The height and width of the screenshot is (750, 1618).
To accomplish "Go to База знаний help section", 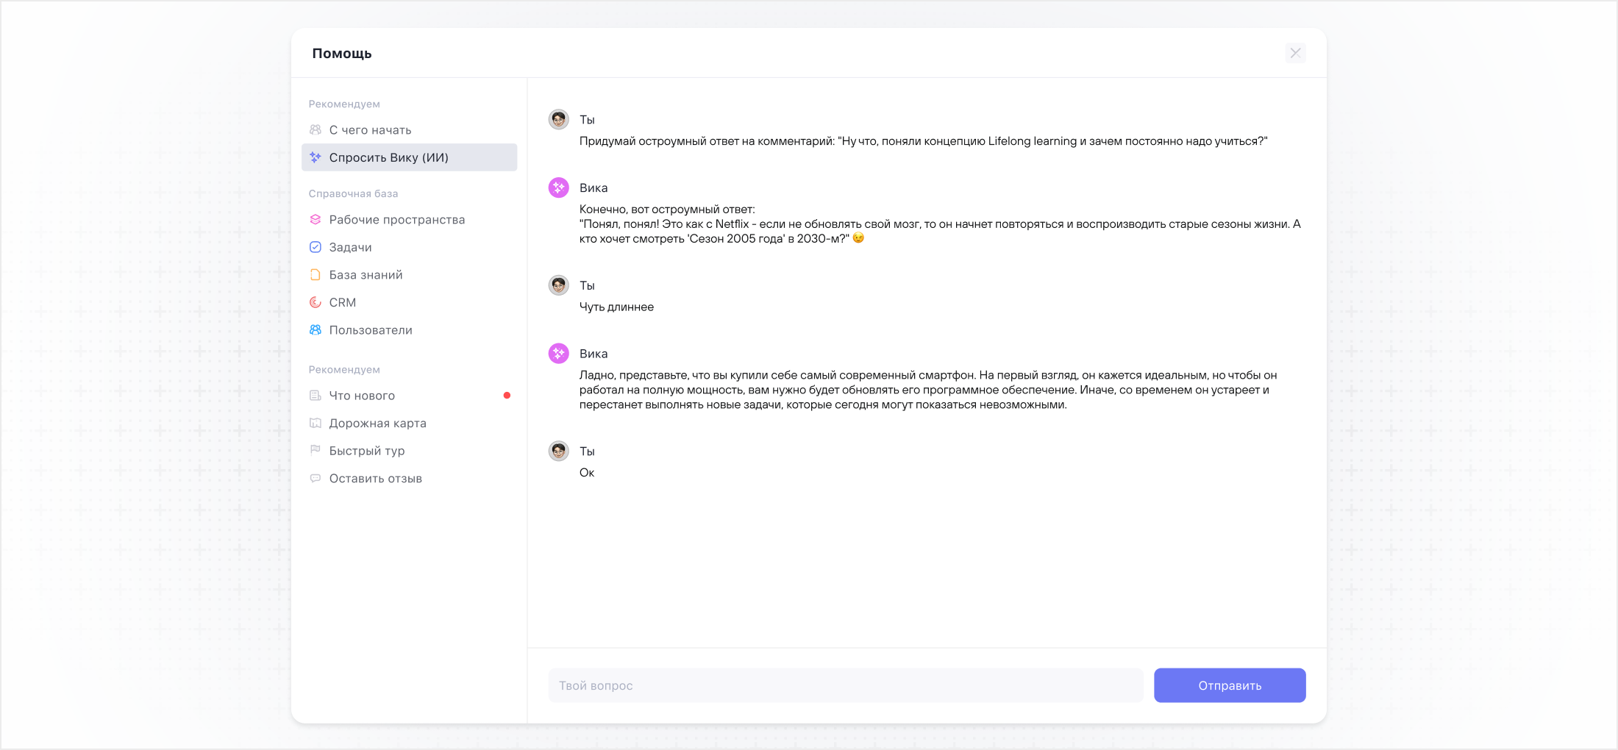I will (x=366, y=275).
